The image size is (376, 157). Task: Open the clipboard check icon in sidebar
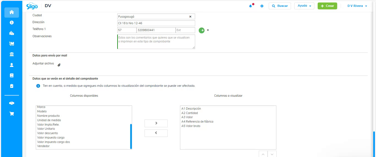(12, 86)
